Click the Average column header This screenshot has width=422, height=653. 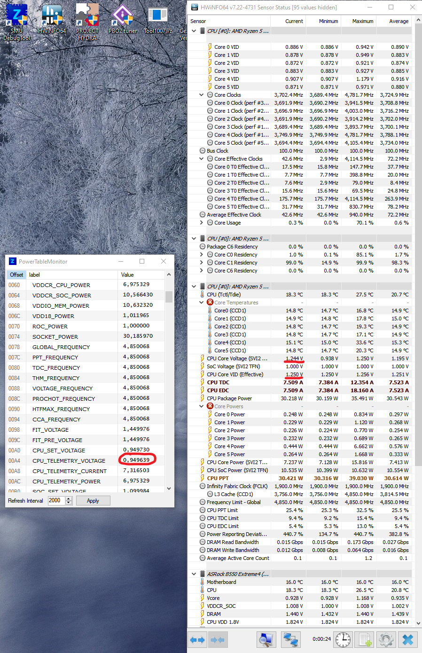pyautogui.click(x=394, y=21)
